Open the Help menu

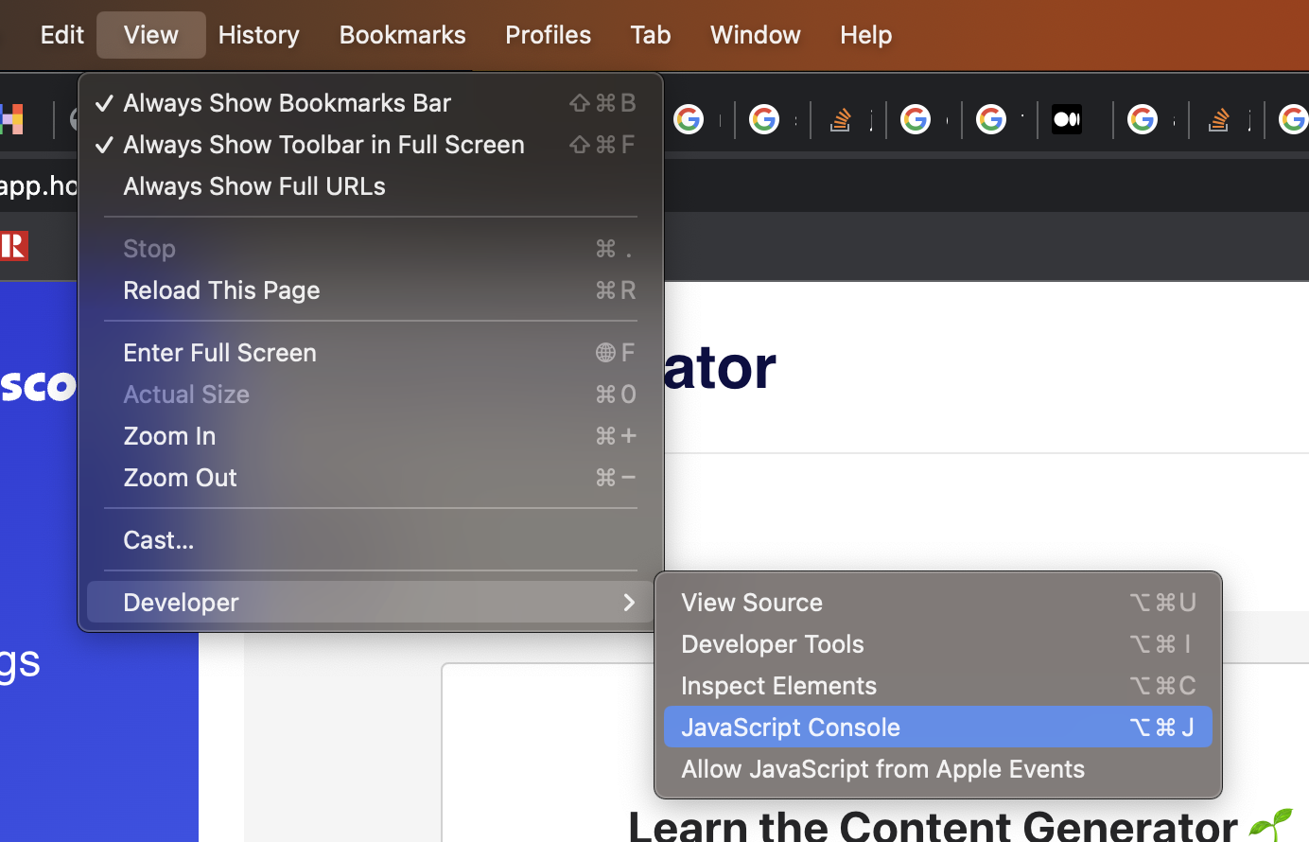[x=865, y=35]
